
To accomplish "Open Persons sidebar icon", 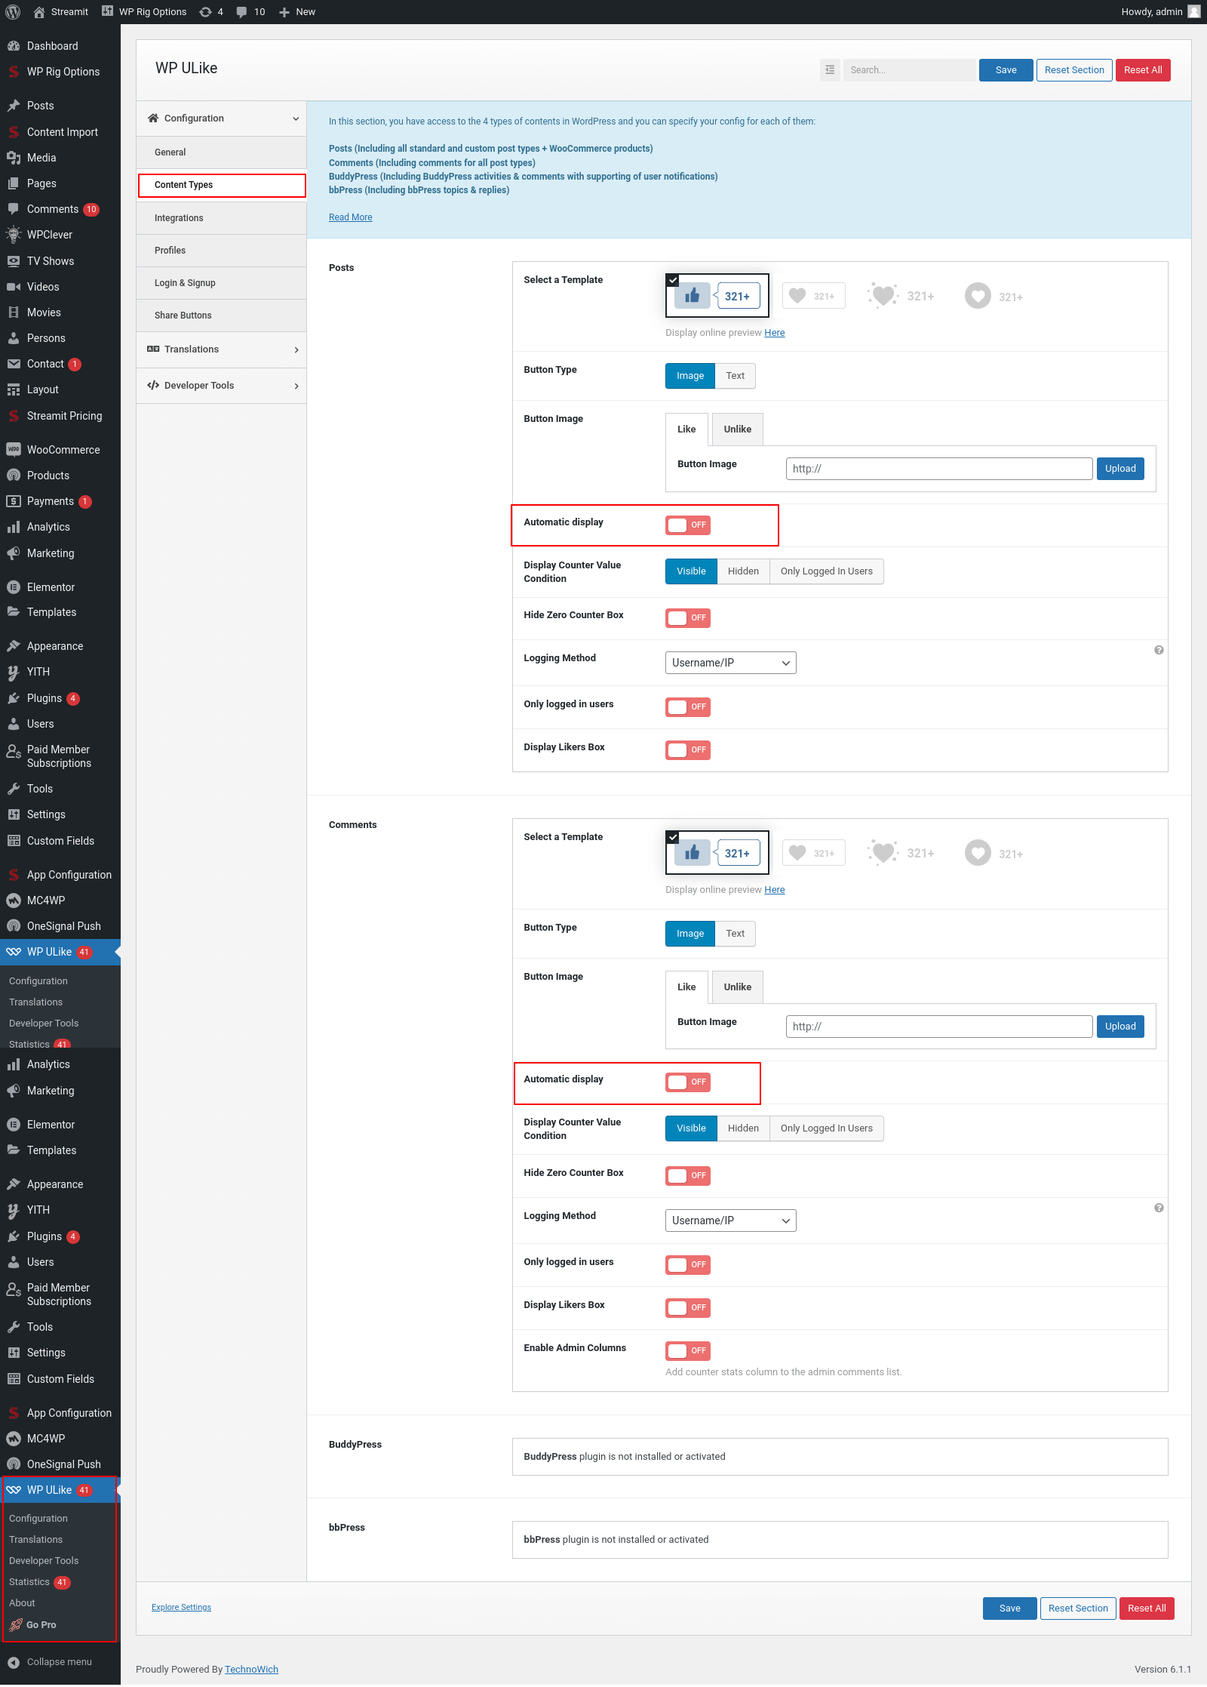I will (14, 338).
